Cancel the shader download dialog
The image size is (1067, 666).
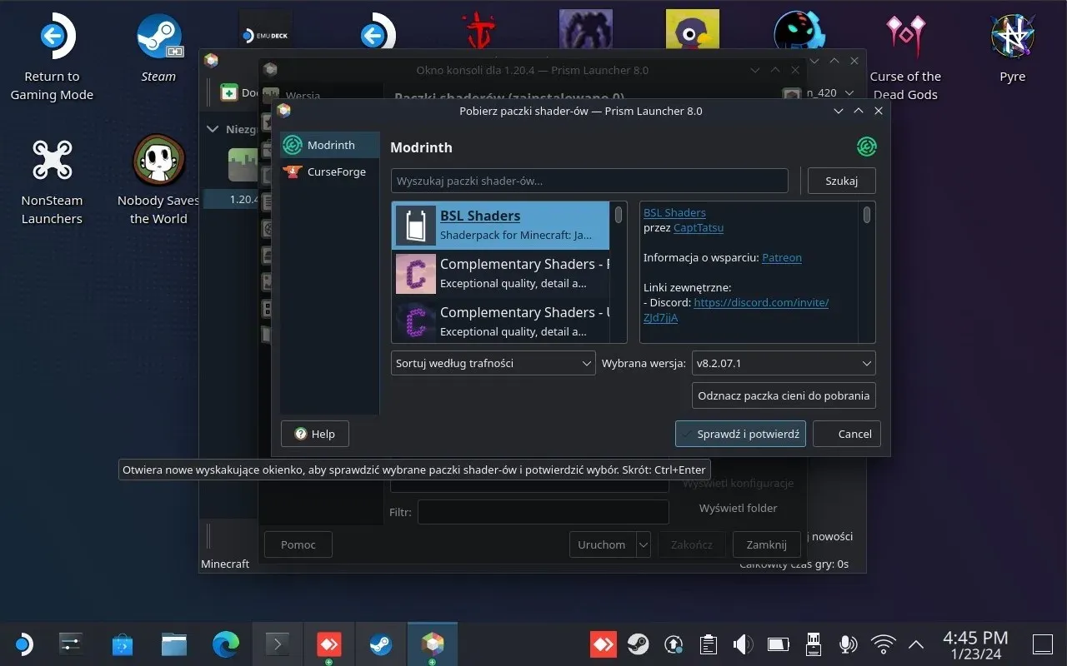847,434
